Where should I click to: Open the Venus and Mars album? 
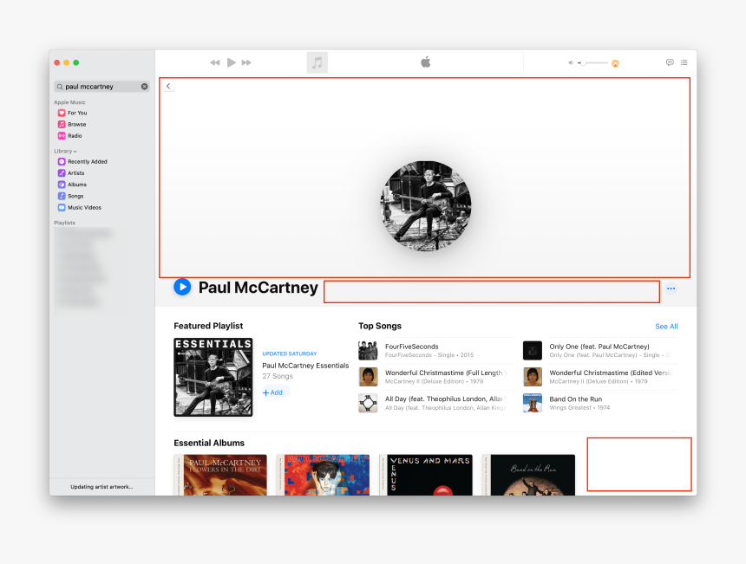pyautogui.click(x=426, y=475)
